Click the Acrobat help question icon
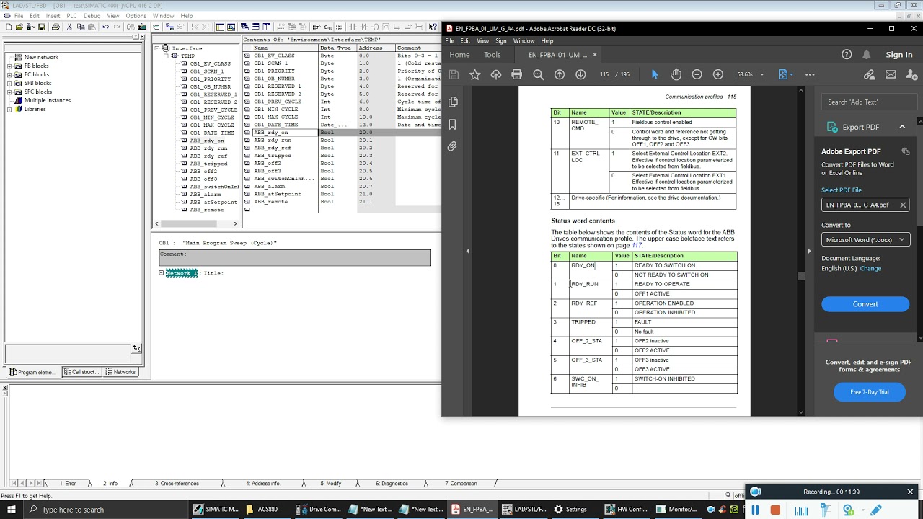Image resolution: width=923 pixels, height=519 pixels. [847, 55]
